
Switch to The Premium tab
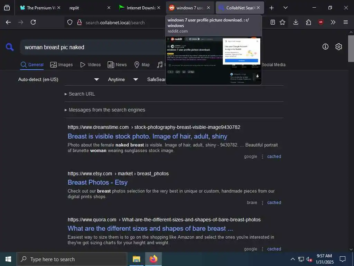tap(38, 8)
